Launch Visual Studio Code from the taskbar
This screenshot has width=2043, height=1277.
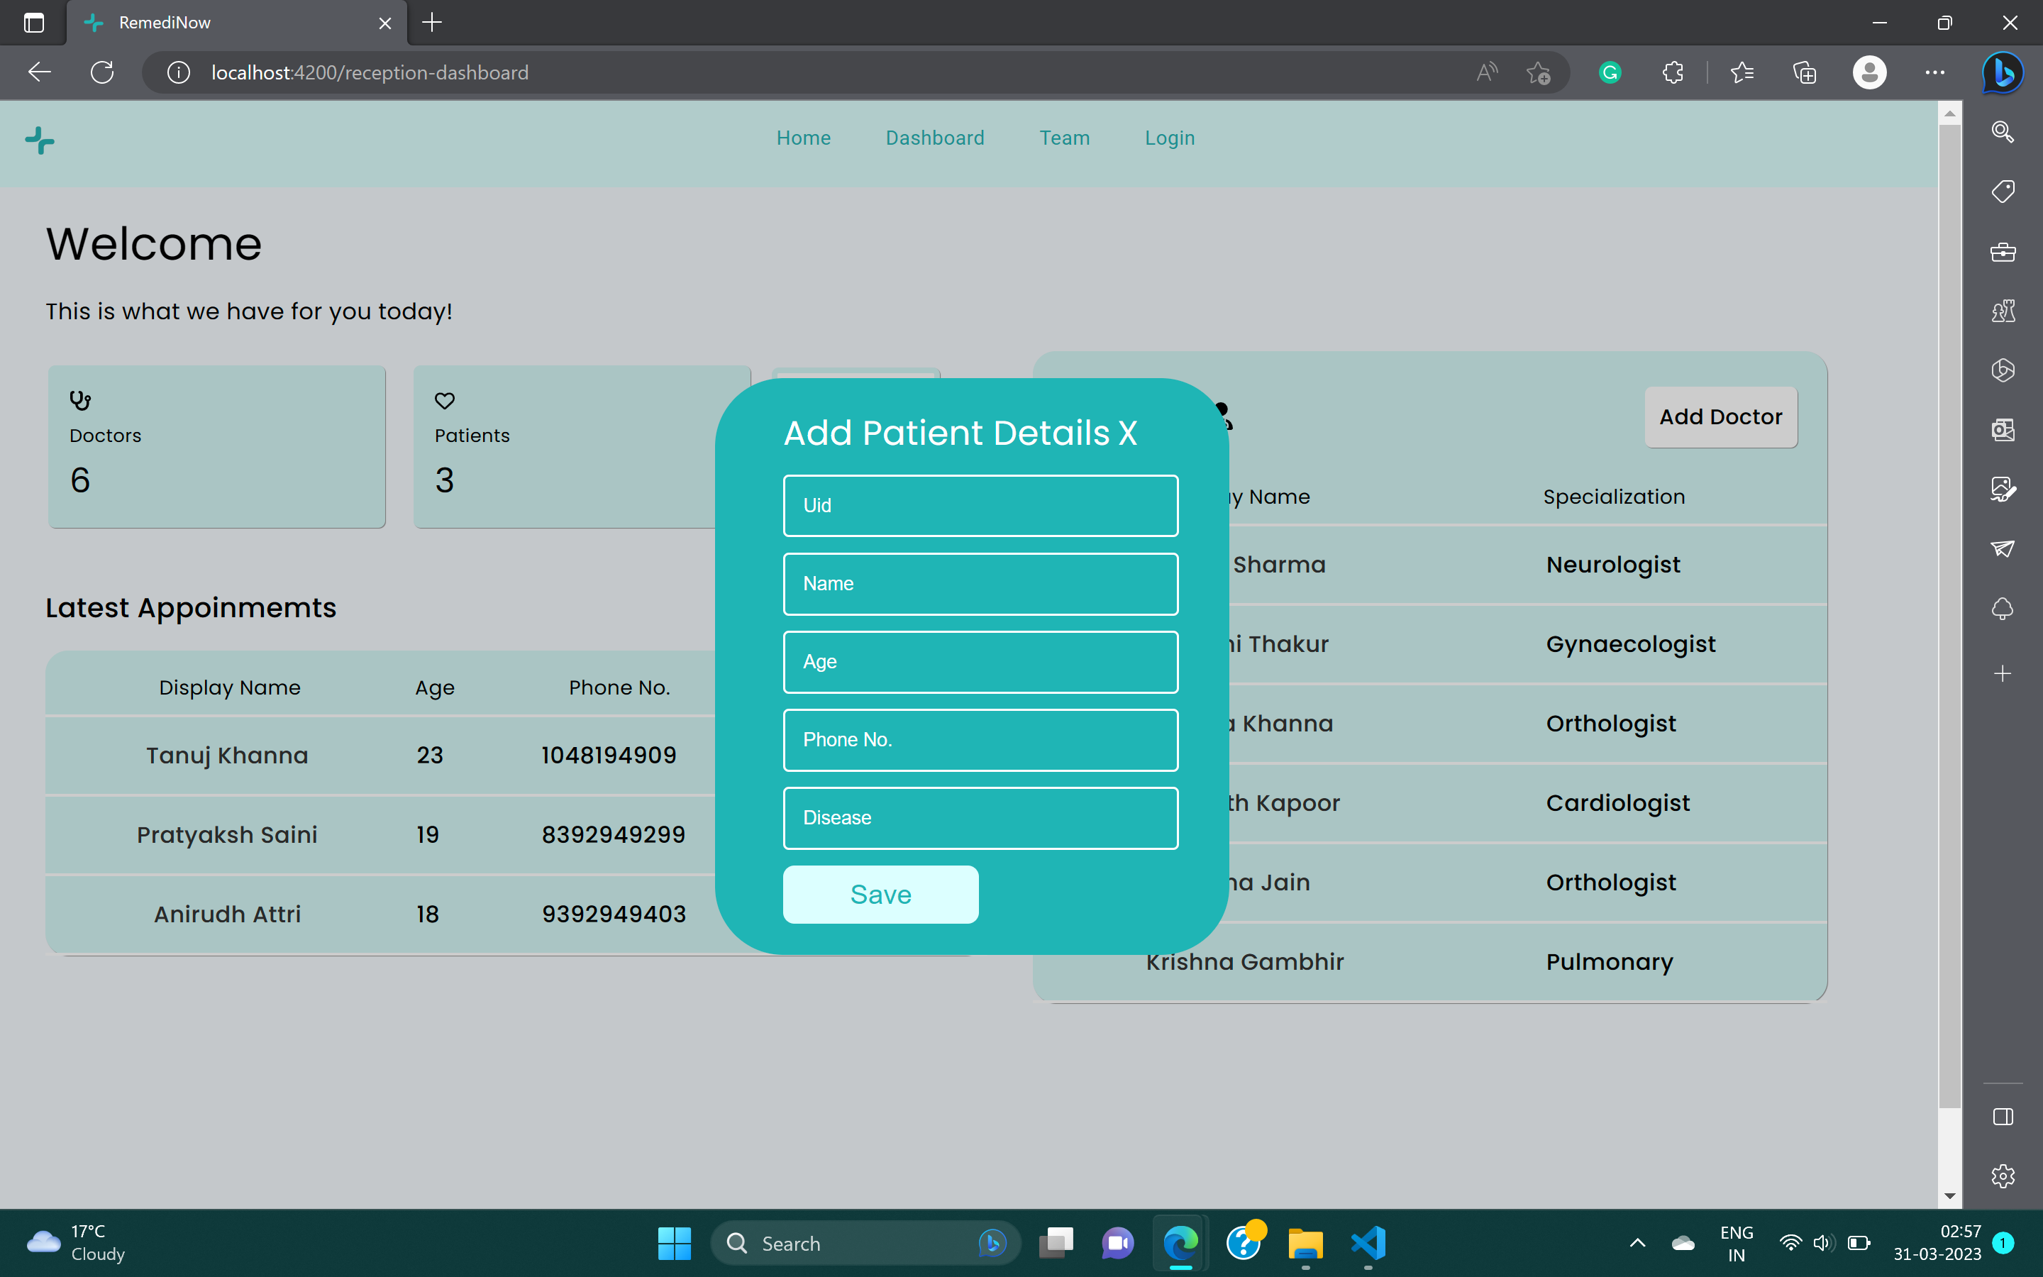tap(1367, 1243)
